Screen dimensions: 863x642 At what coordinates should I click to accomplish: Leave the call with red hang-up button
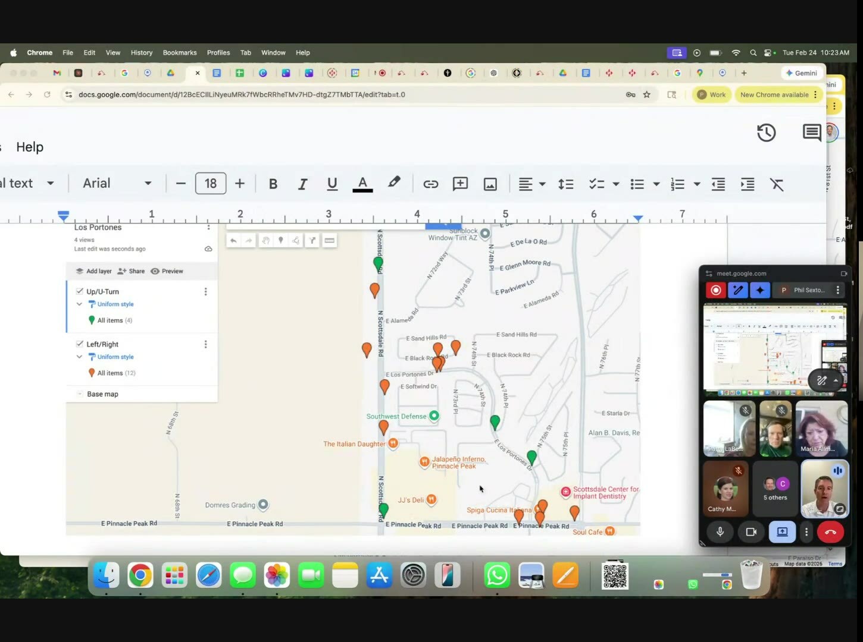pyautogui.click(x=830, y=532)
